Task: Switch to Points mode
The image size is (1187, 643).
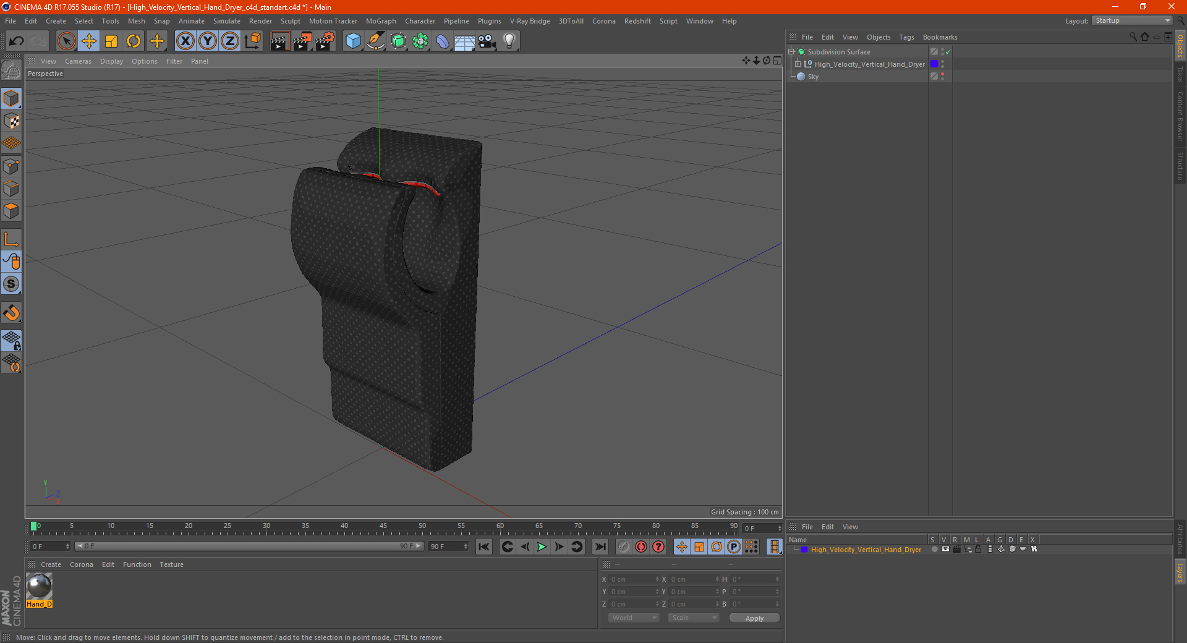Action: (x=11, y=166)
